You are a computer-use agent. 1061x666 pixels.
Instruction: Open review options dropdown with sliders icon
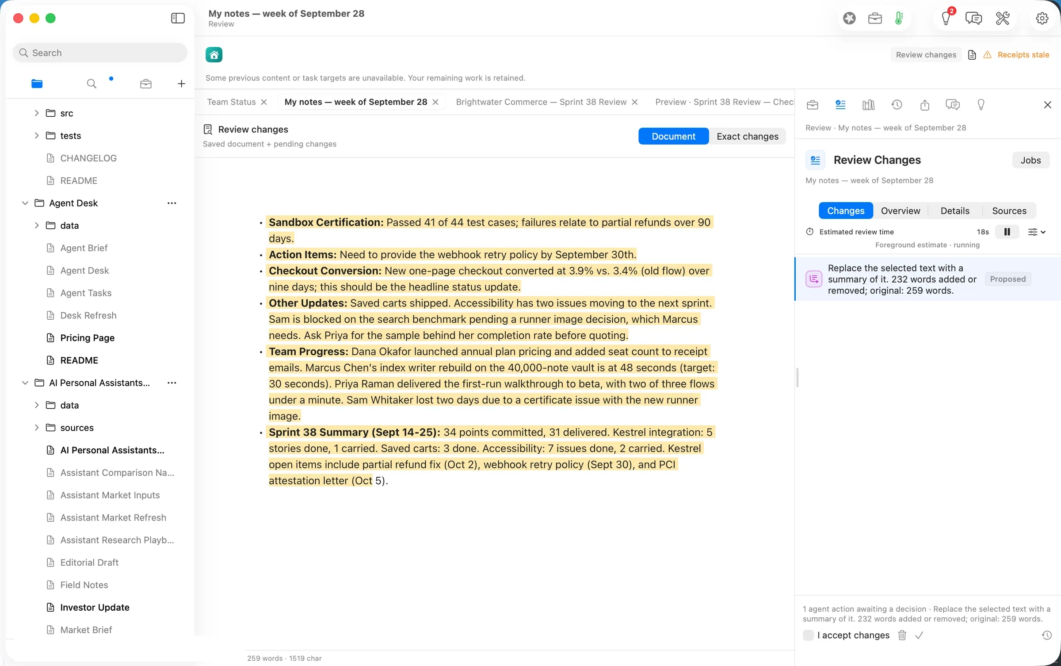coord(1037,232)
